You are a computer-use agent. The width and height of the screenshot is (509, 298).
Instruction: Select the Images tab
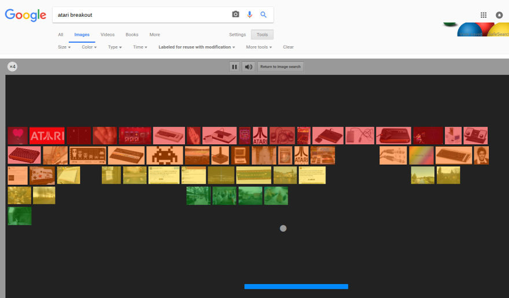click(x=82, y=35)
